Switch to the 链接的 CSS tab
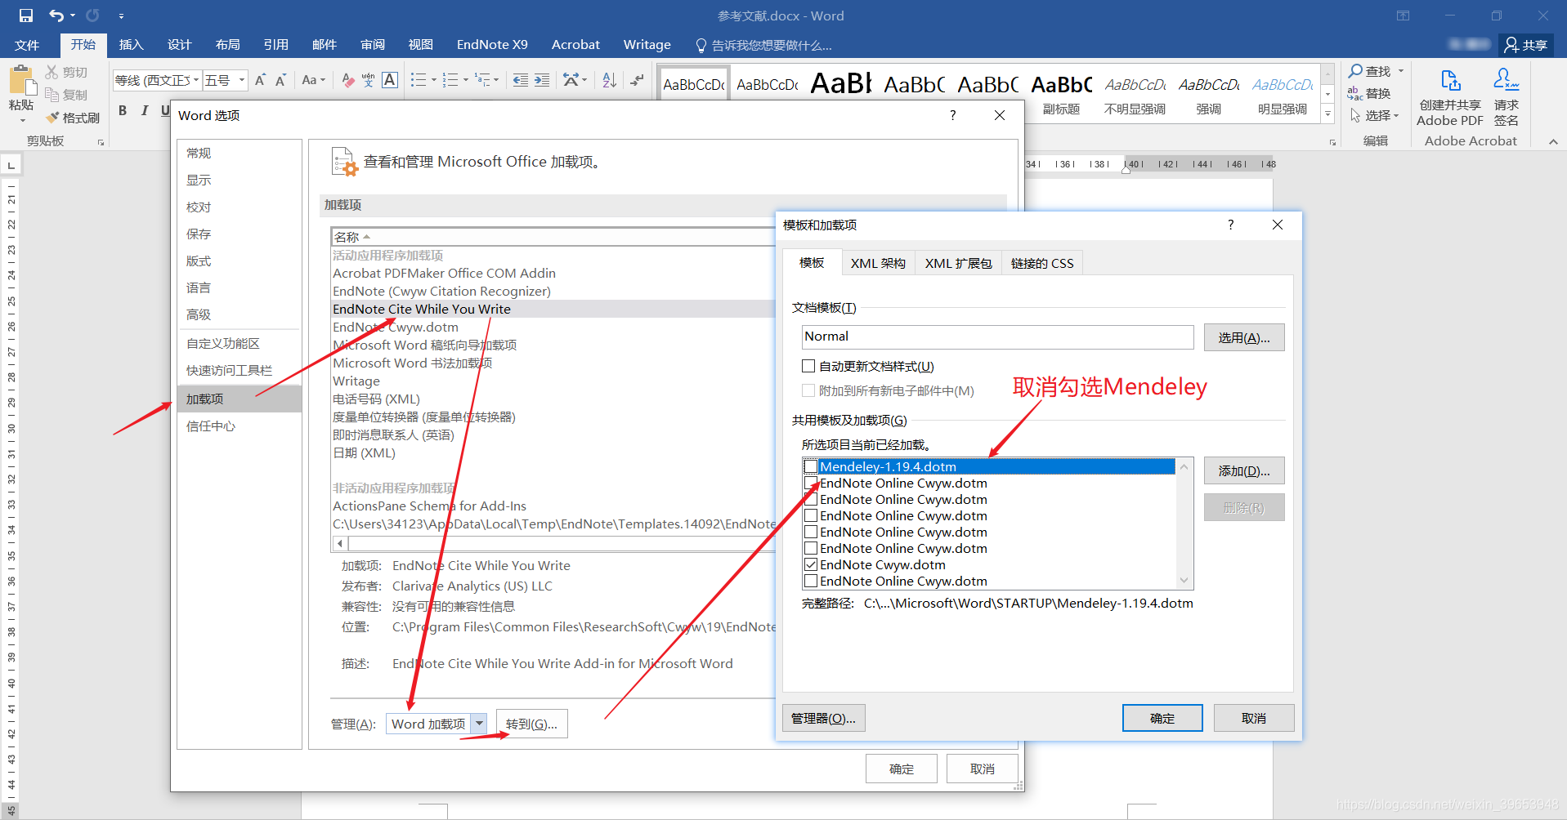This screenshot has height=820, width=1567. (1042, 263)
